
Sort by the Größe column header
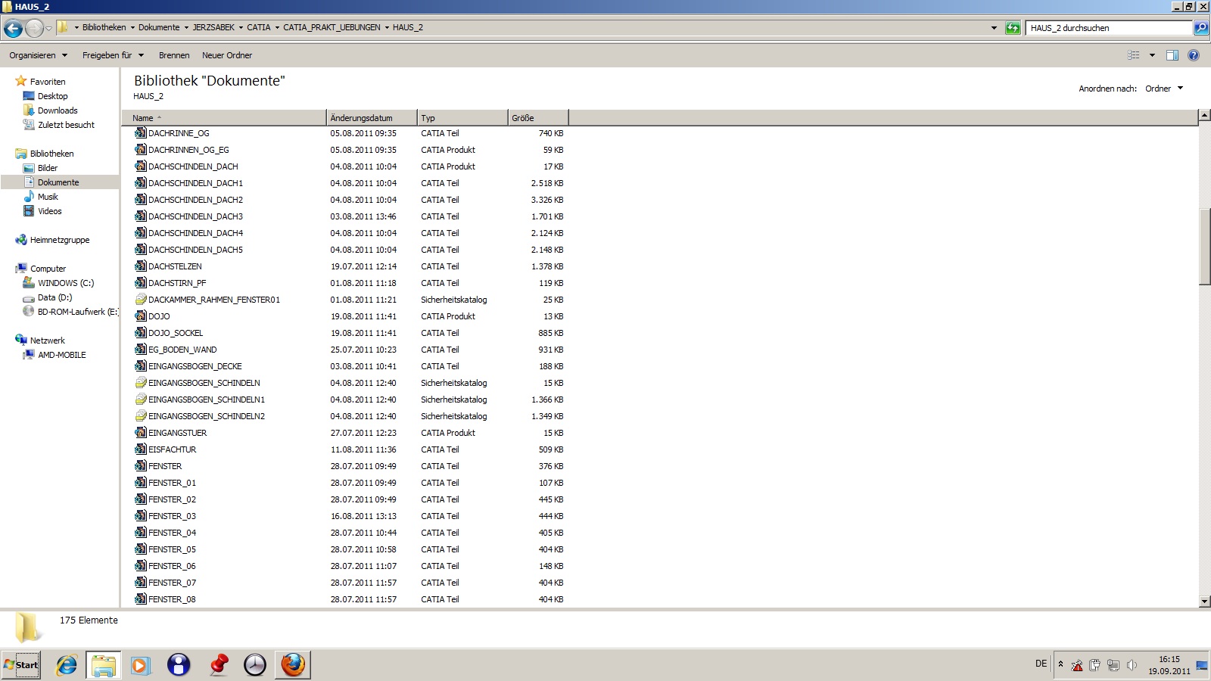(x=538, y=118)
